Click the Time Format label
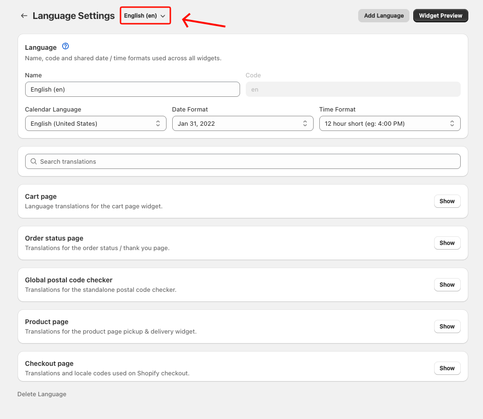Screen dimensions: 483x419 [337, 109]
